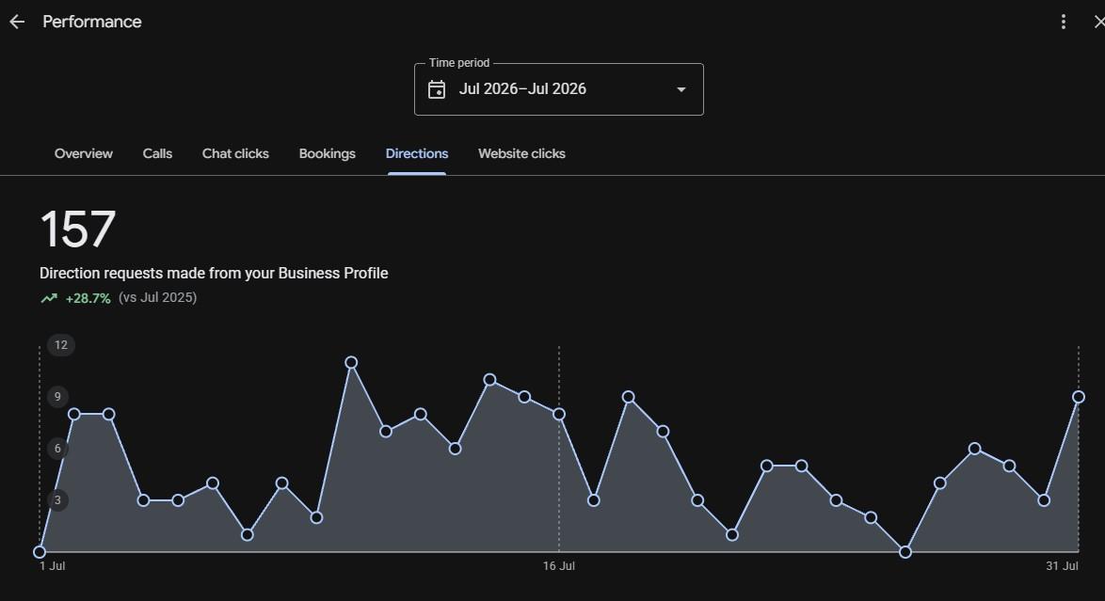Viewport: 1105px width, 601px height.
Task: Click the 6 y-axis label on chart
Action: [57, 448]
